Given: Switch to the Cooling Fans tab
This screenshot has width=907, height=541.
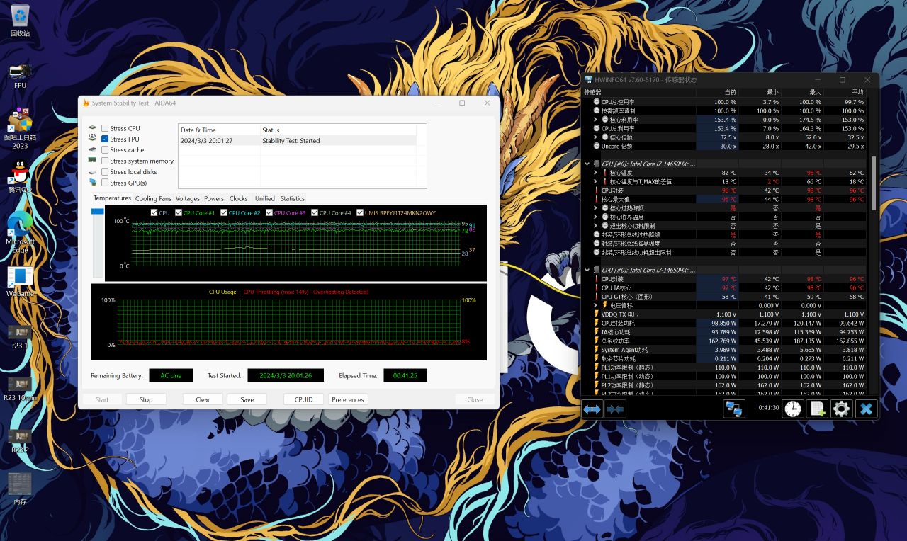Looking at the screenshot, I should coord(153,198).
